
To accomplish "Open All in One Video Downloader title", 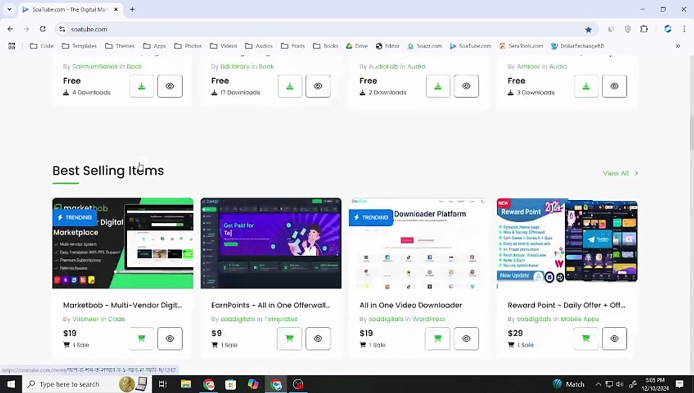I will [411, 305].
